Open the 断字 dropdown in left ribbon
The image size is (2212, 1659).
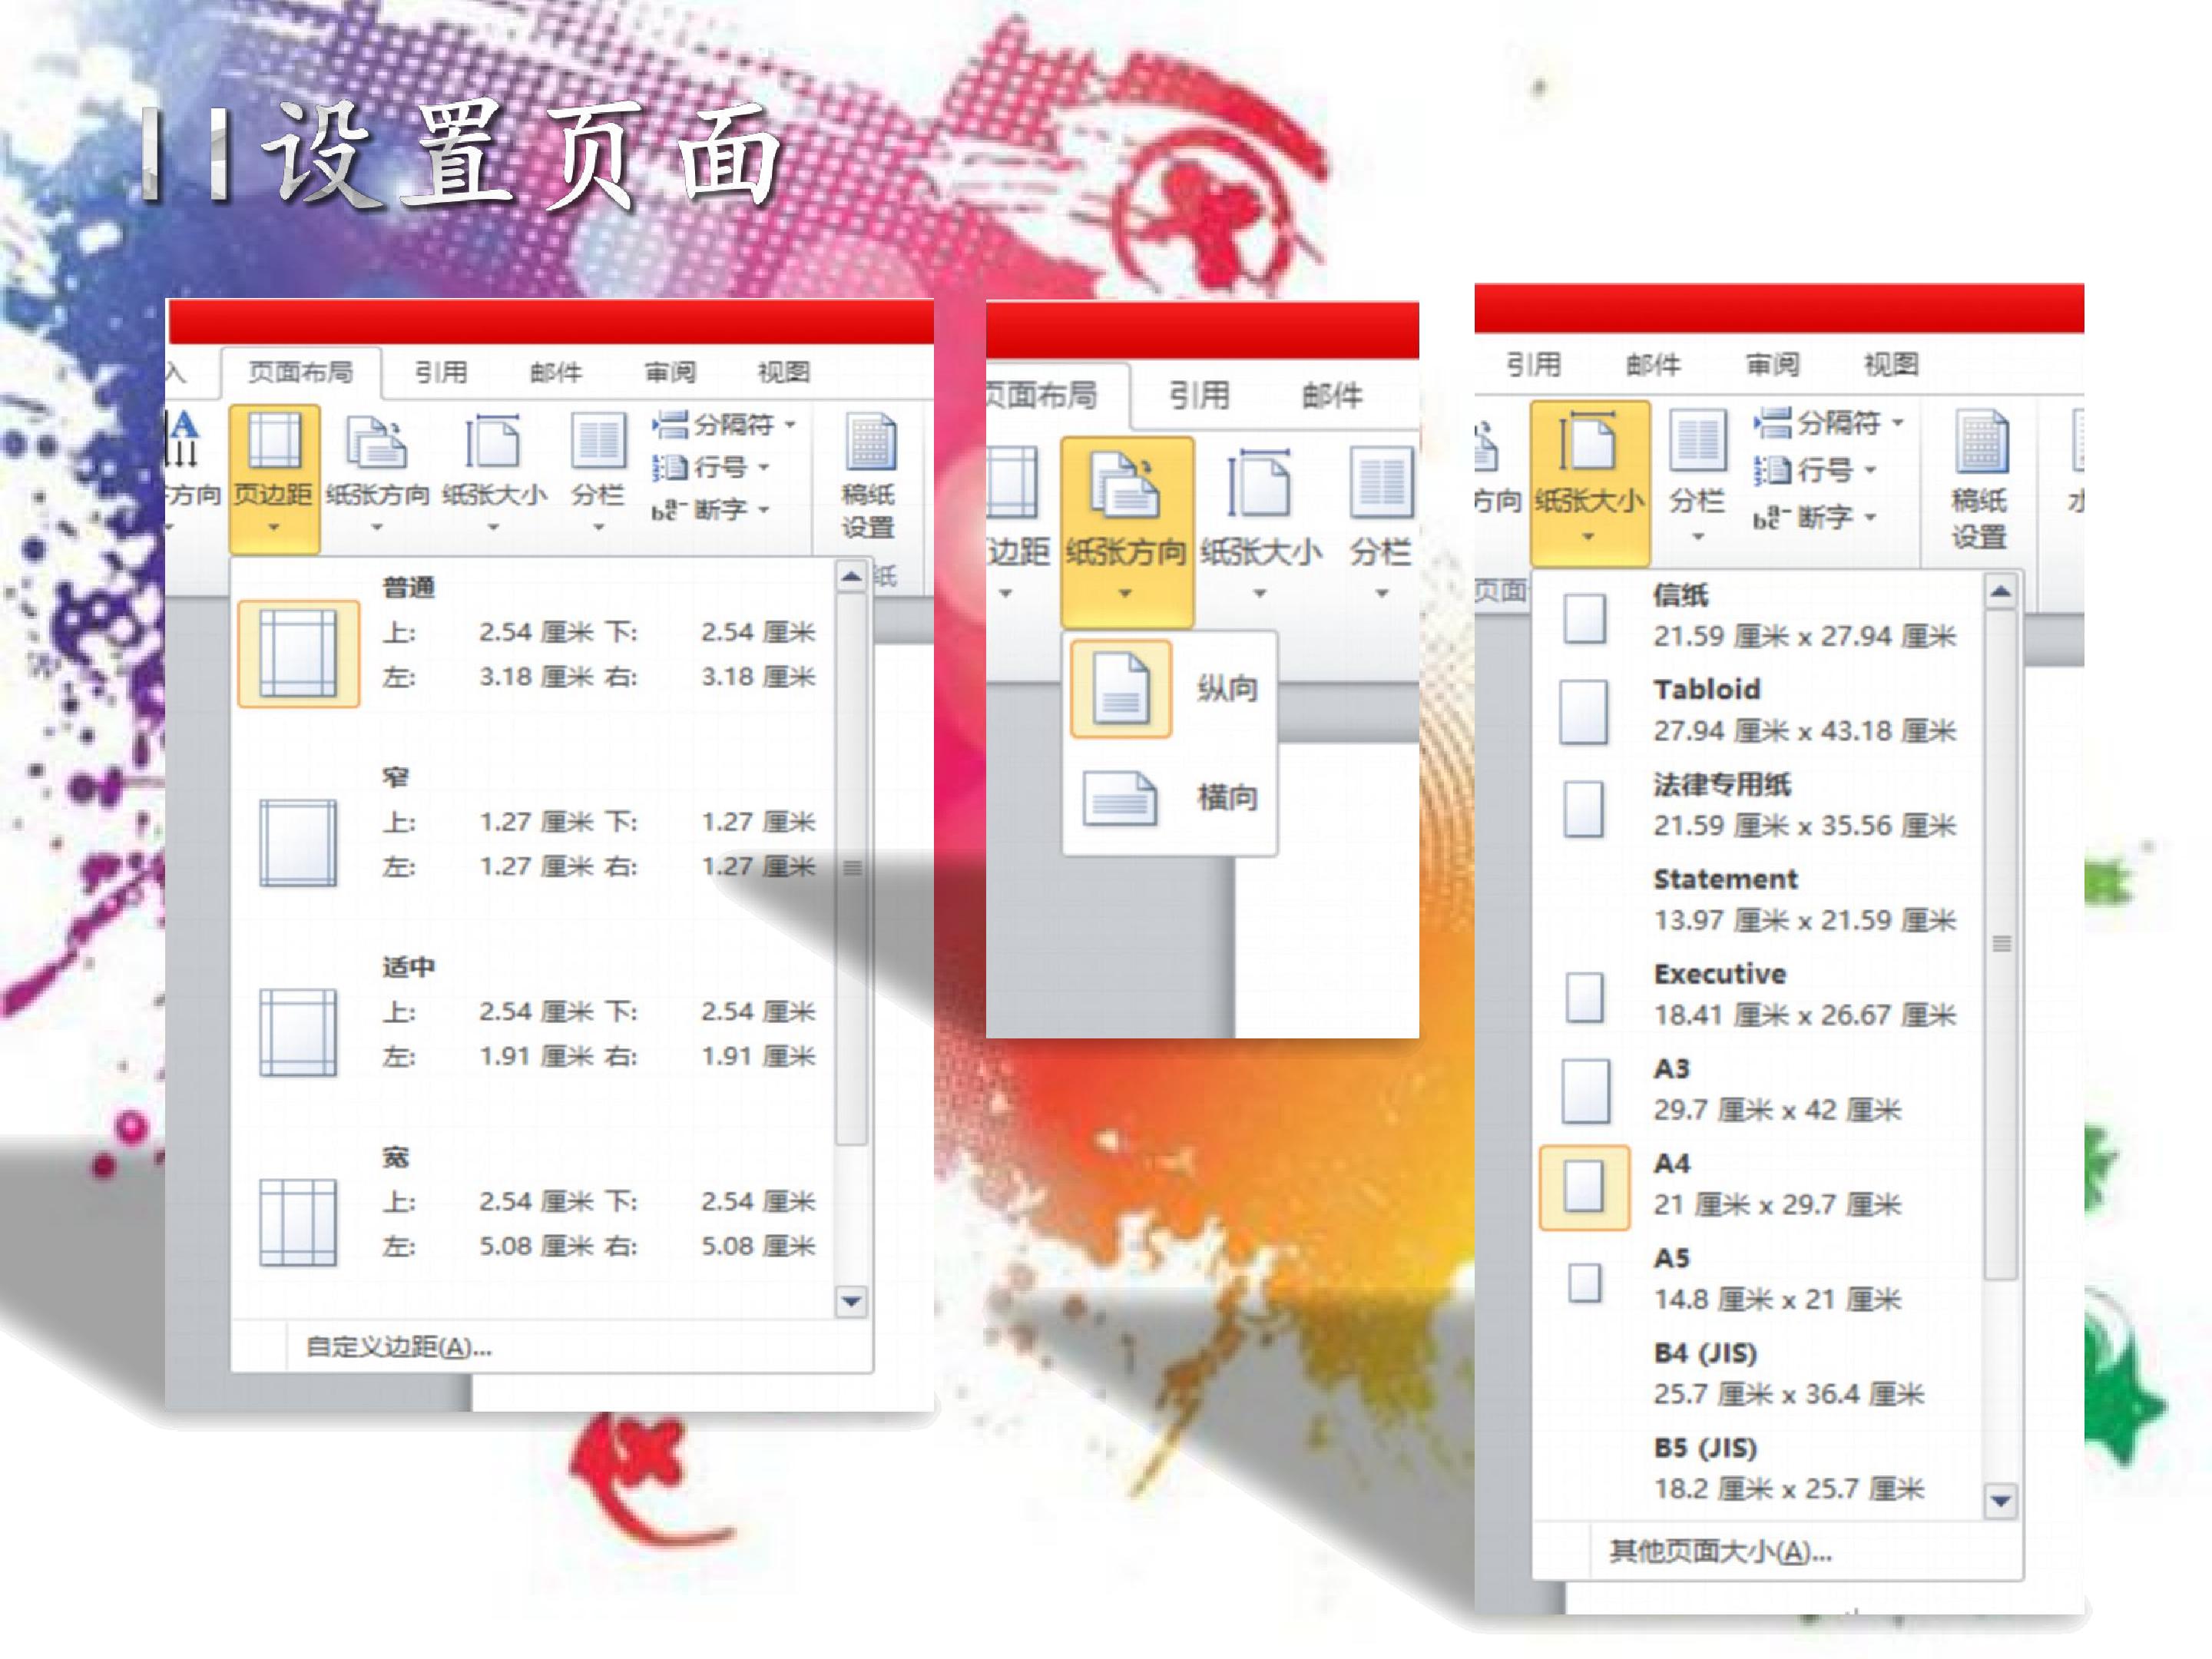pos(711,510)
